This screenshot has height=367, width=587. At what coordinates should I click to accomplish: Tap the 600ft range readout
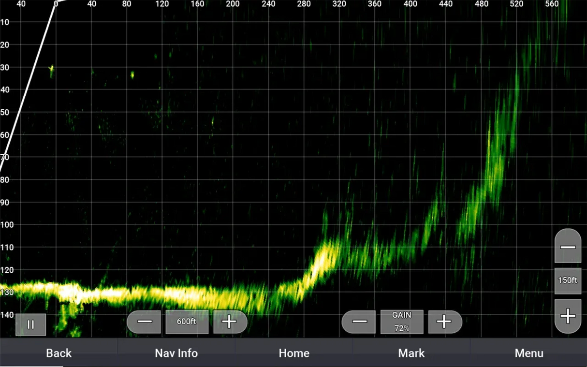point(187,322)
